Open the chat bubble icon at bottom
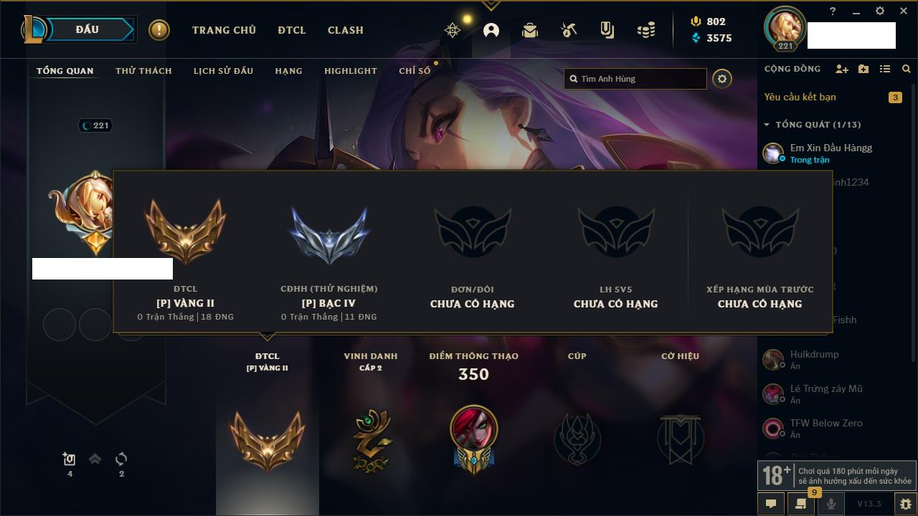 pyautogui.click(x=771, y=504)
